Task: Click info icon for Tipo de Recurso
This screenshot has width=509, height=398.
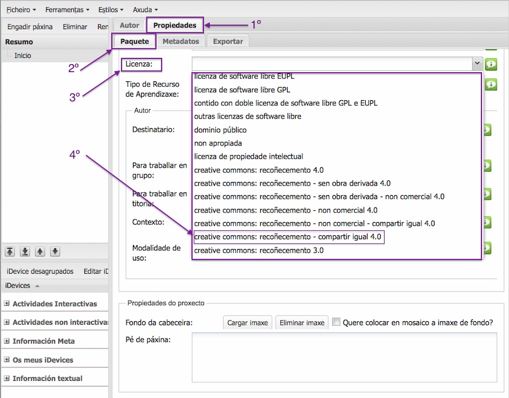Action: [491, 85]
